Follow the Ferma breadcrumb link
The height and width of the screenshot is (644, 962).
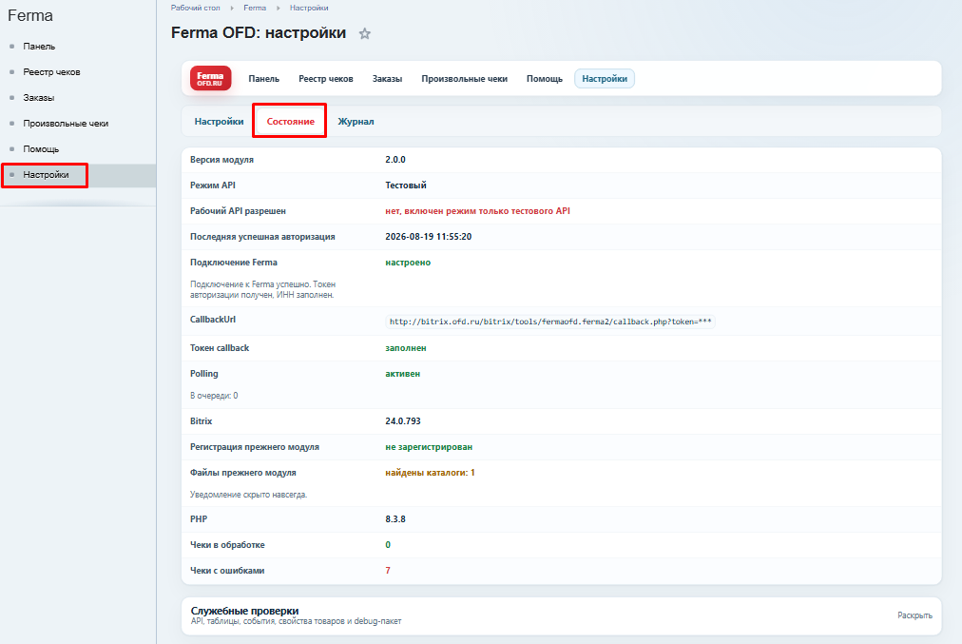click(x=255, y=8)
